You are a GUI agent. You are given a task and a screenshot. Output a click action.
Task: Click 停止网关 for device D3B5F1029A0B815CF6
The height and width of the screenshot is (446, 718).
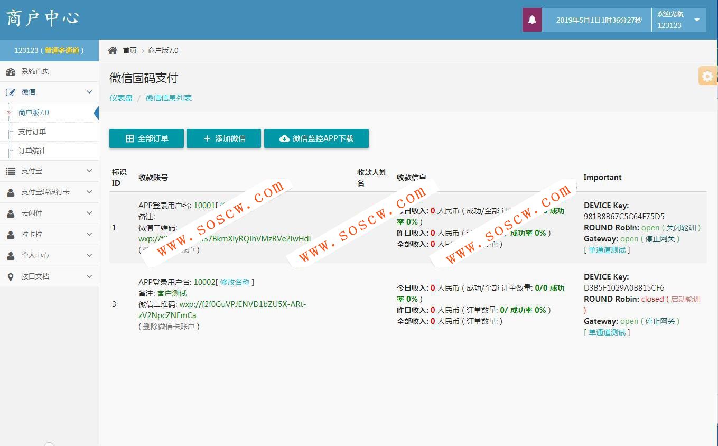pos(660,321)
